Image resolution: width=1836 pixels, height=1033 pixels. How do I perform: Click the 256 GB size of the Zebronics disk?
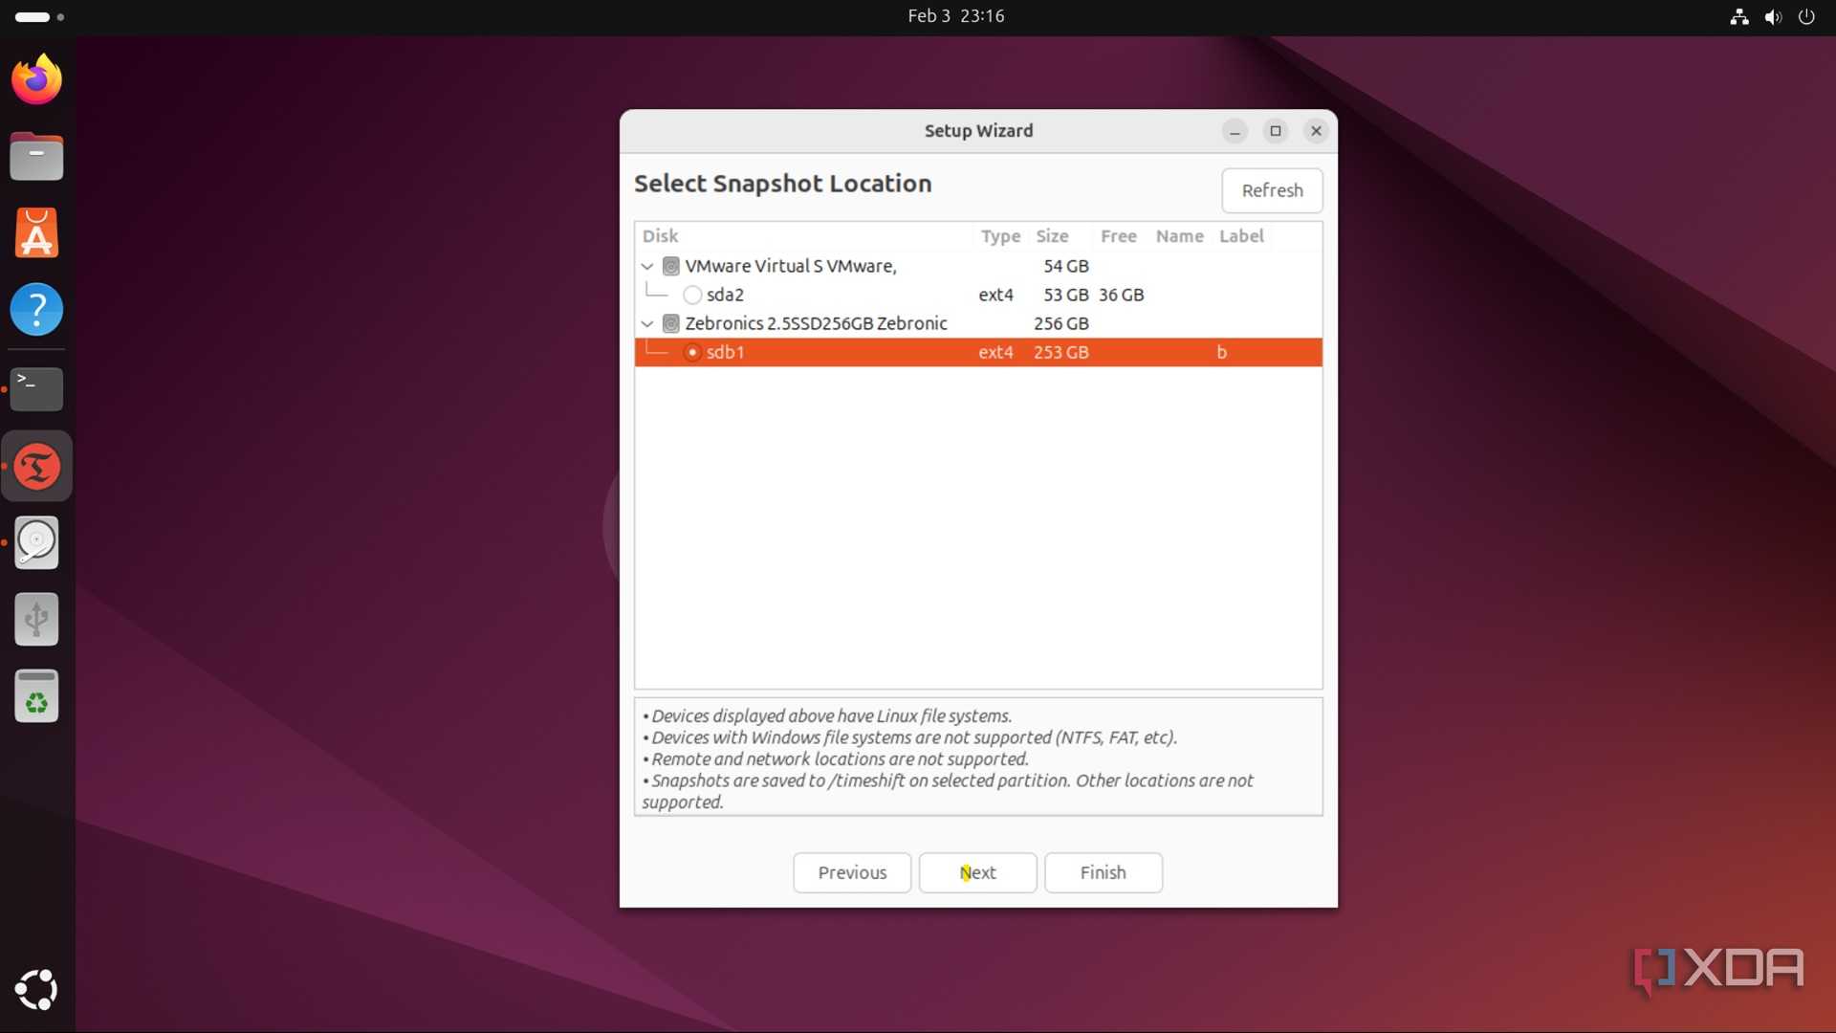click(1060, 323)
